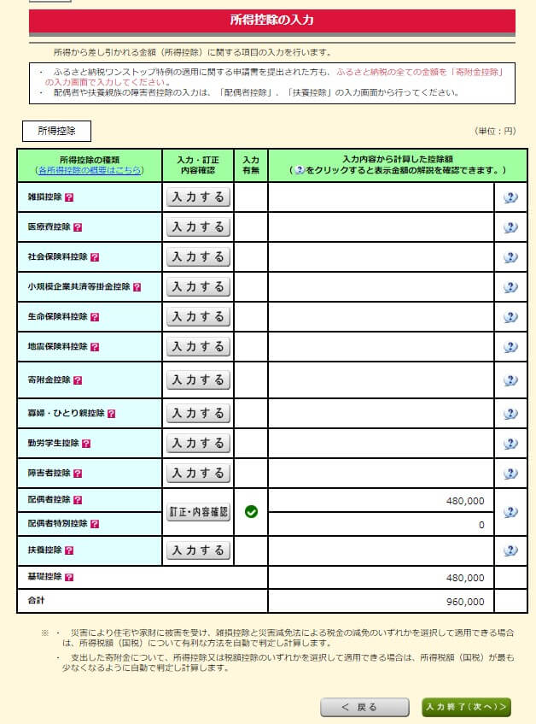Click the red help icon next to 基礎控除
Image resolution: width=536 pixels, height=724 pixels.
(69, 578)
